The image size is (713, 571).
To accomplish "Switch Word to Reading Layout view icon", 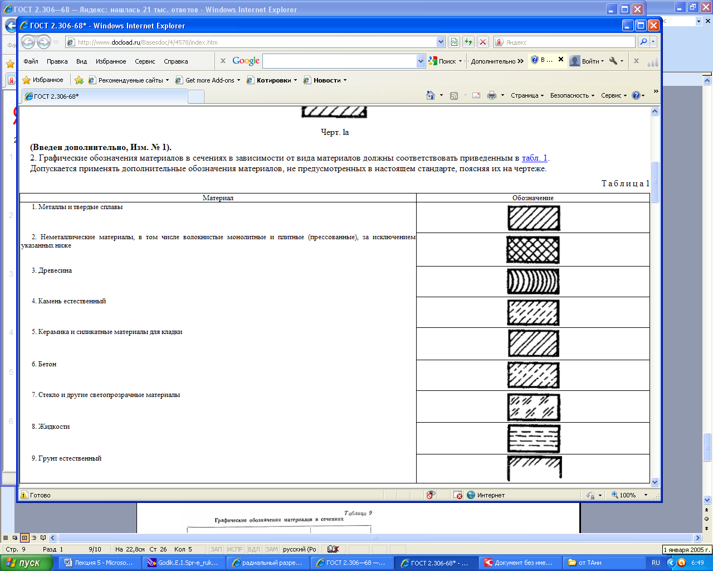I will coord(43,538).
